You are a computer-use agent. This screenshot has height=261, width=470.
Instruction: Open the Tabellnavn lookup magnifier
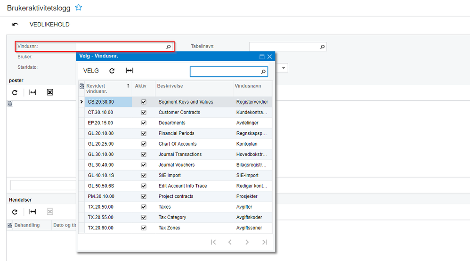(x=322, y=47)
